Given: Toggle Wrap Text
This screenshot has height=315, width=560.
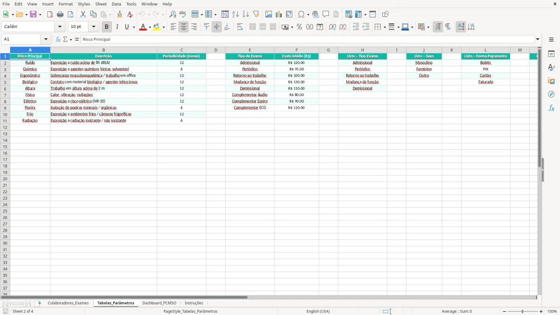Looking at the screenshot, I should click(x=240, y=27).
